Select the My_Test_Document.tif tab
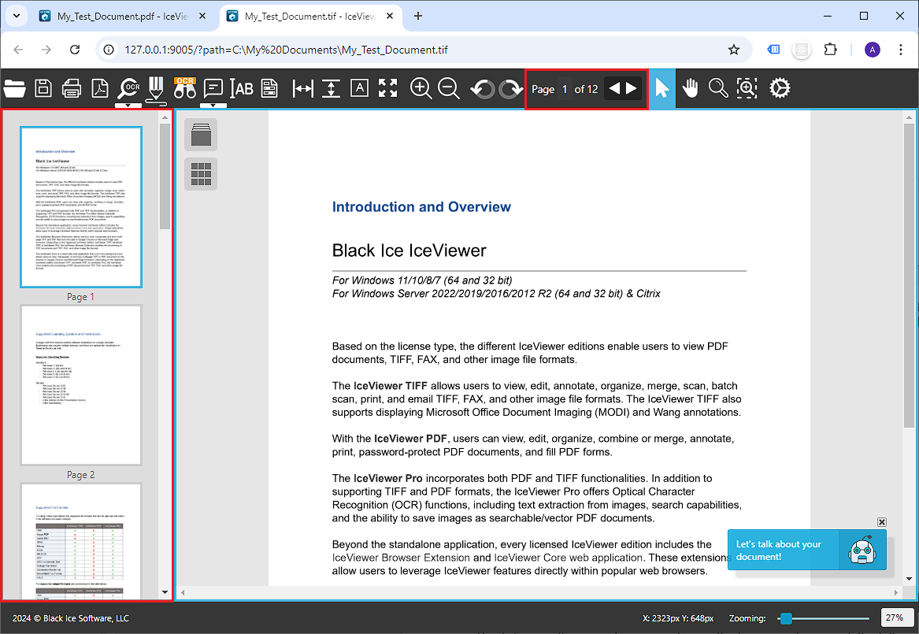Screen dimensions: 919x634 pos(309,17)
